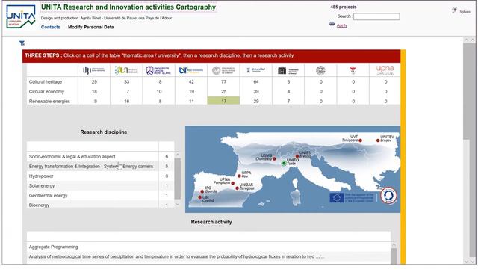Click the Cultural heritage cell showing 64
478x269 pixels.
(x=255, y=81)
